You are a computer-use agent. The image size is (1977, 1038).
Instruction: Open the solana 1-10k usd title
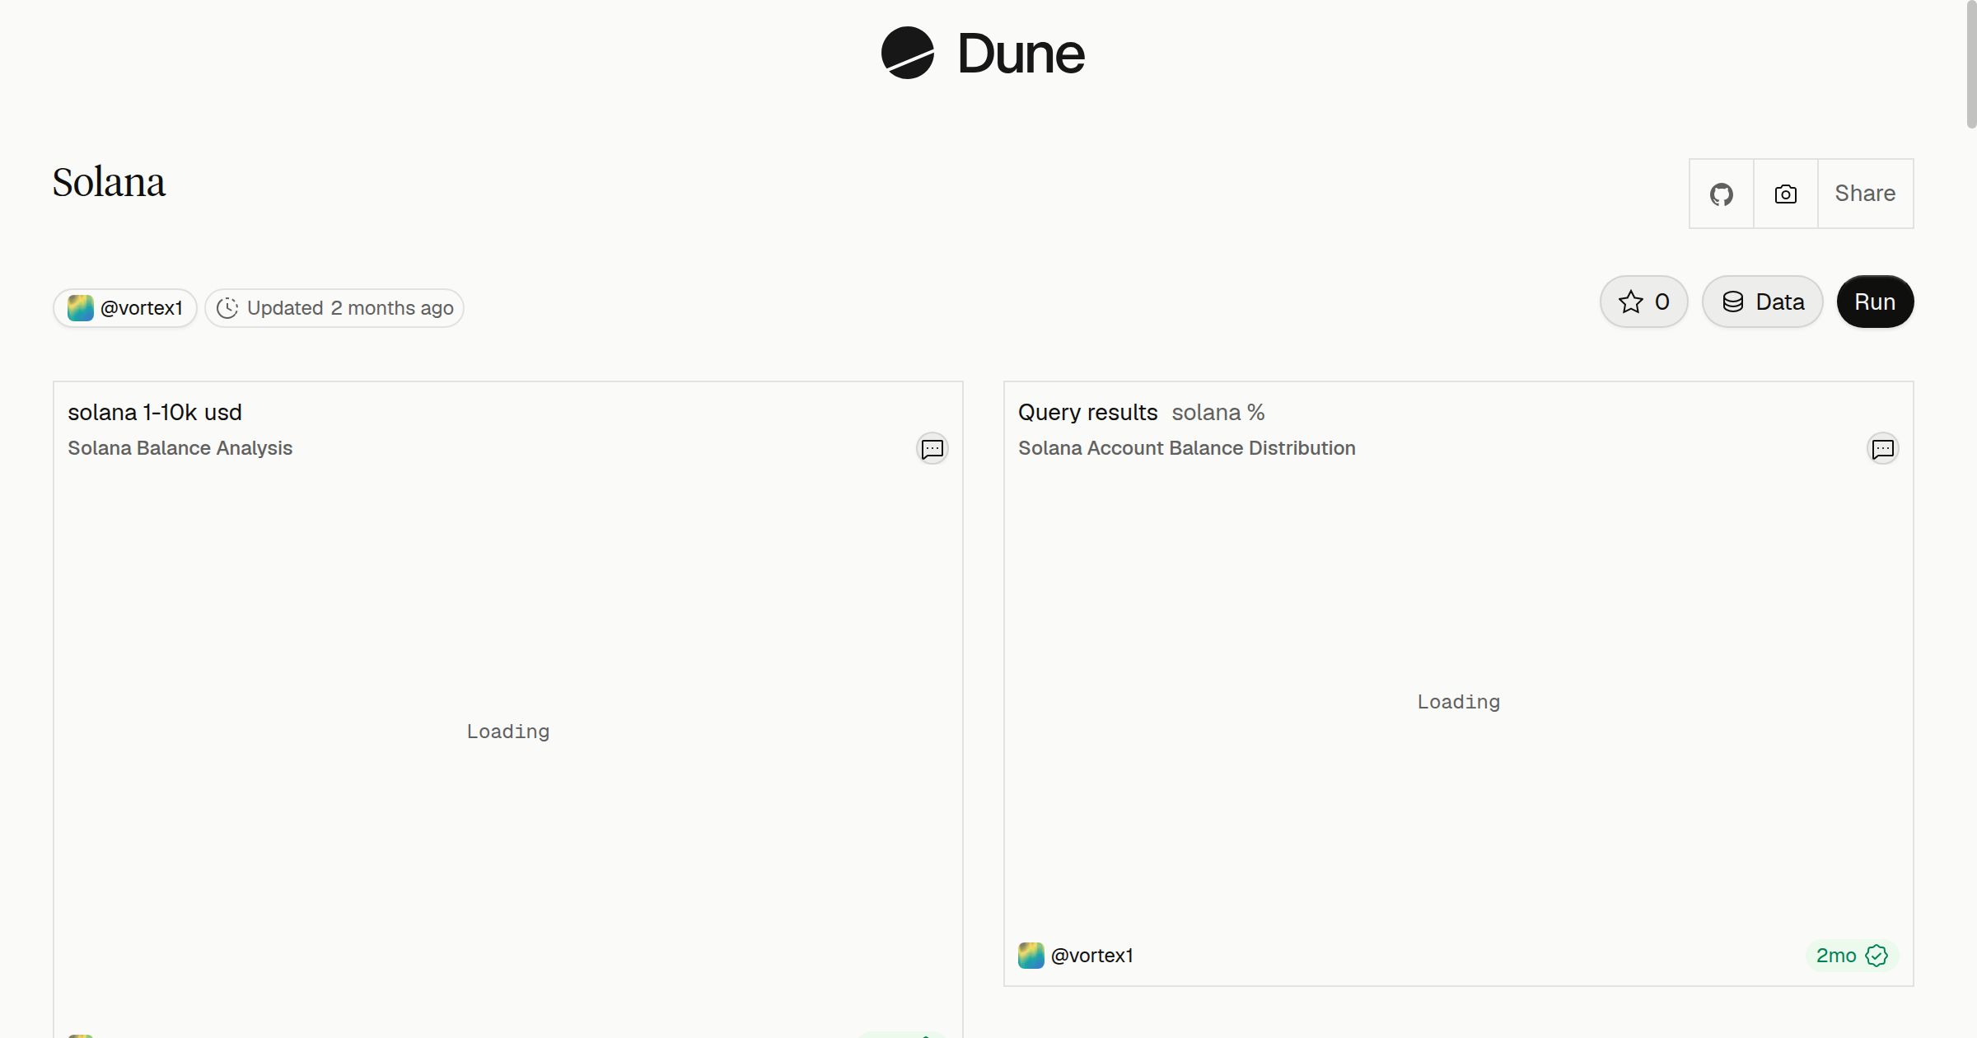point(155,413)
